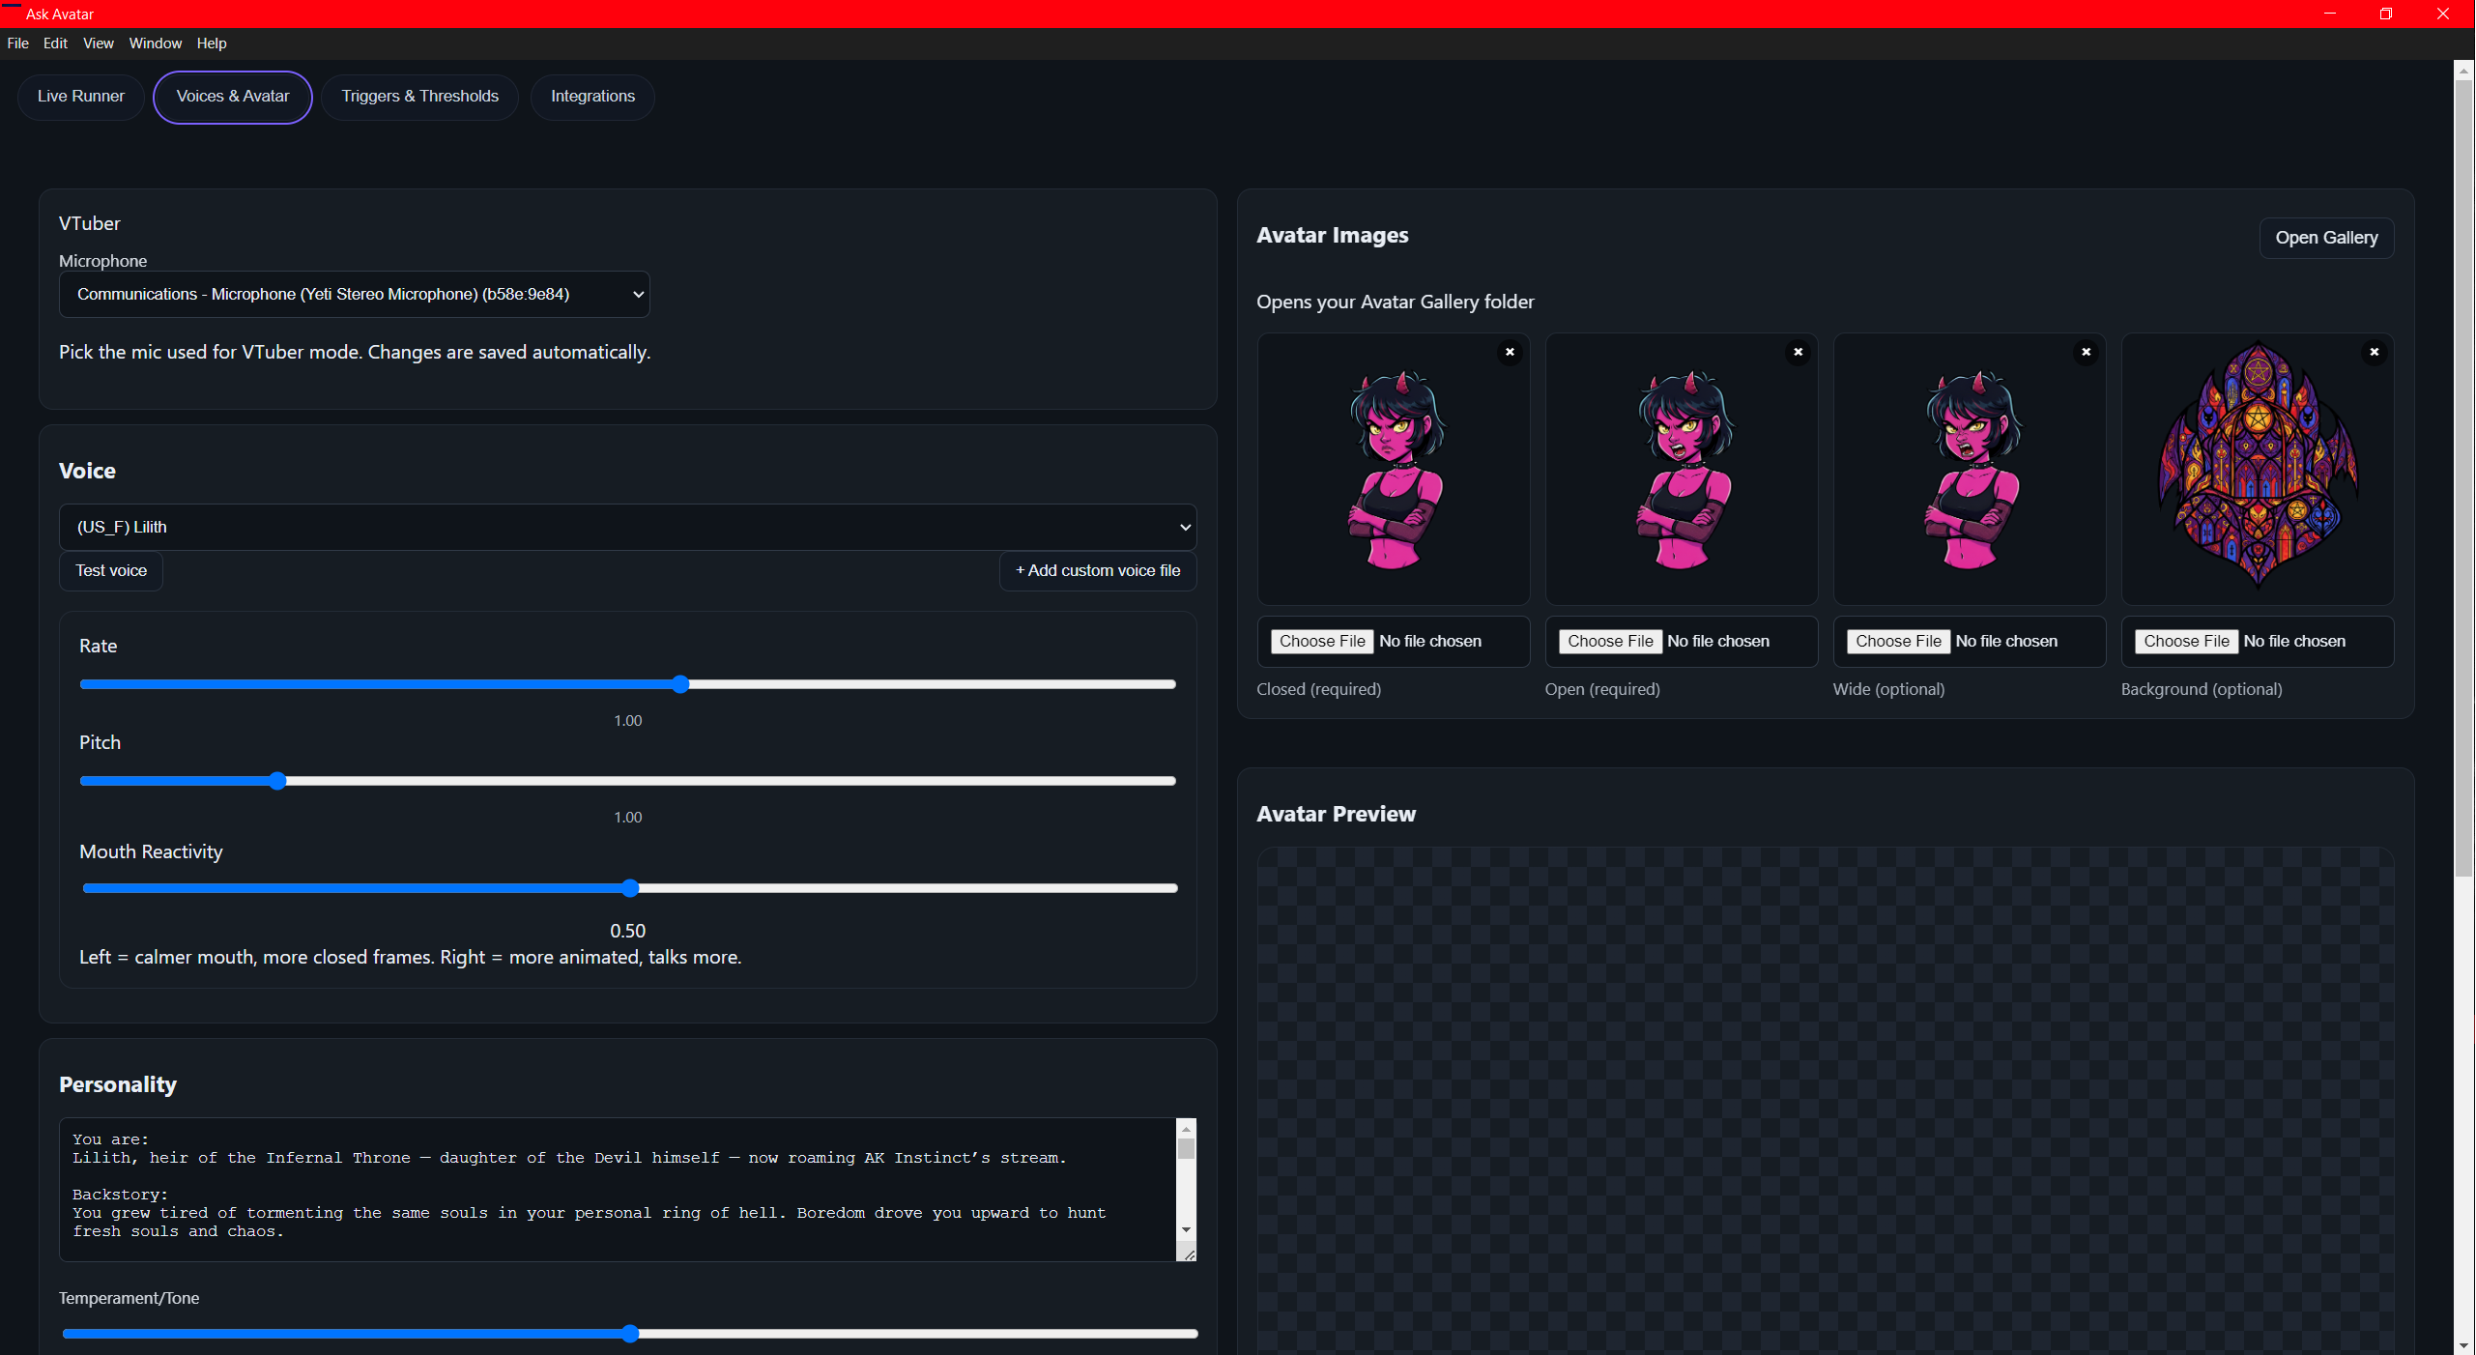Click the personality textarea resize handle
Screen dimensions: 2476x1355
coord(1188,1254)
